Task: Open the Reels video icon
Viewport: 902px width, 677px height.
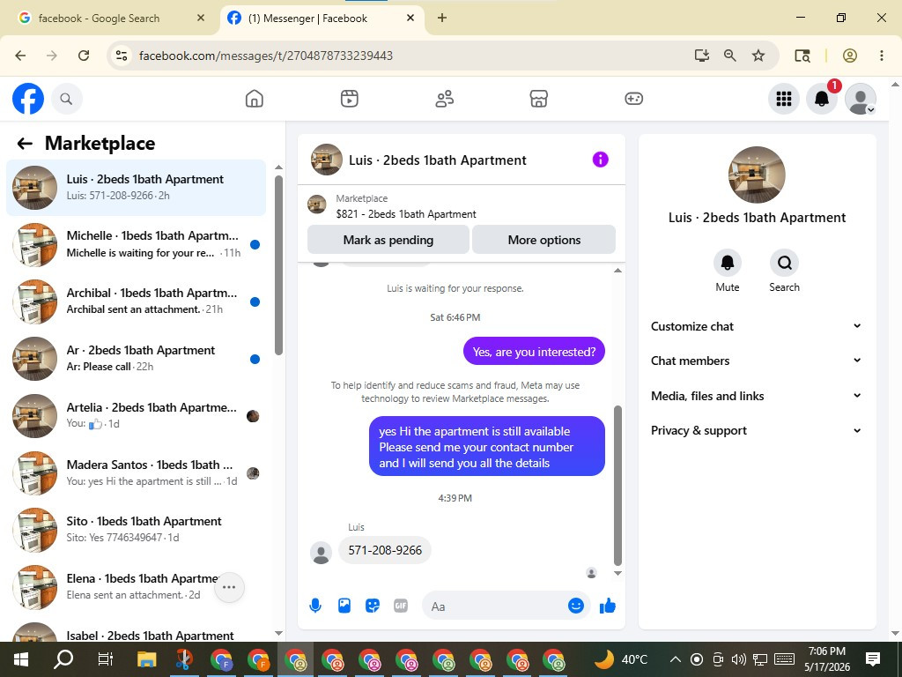Action: pos(349,99)
